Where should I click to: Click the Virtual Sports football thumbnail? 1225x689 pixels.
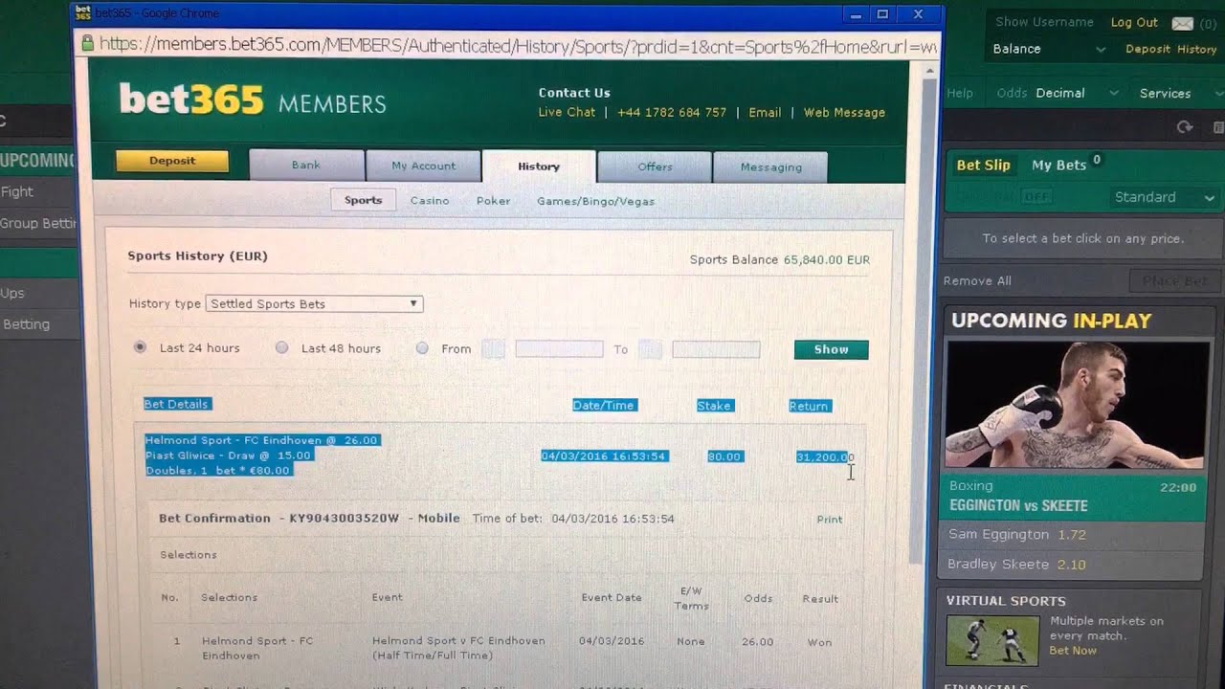991,640
